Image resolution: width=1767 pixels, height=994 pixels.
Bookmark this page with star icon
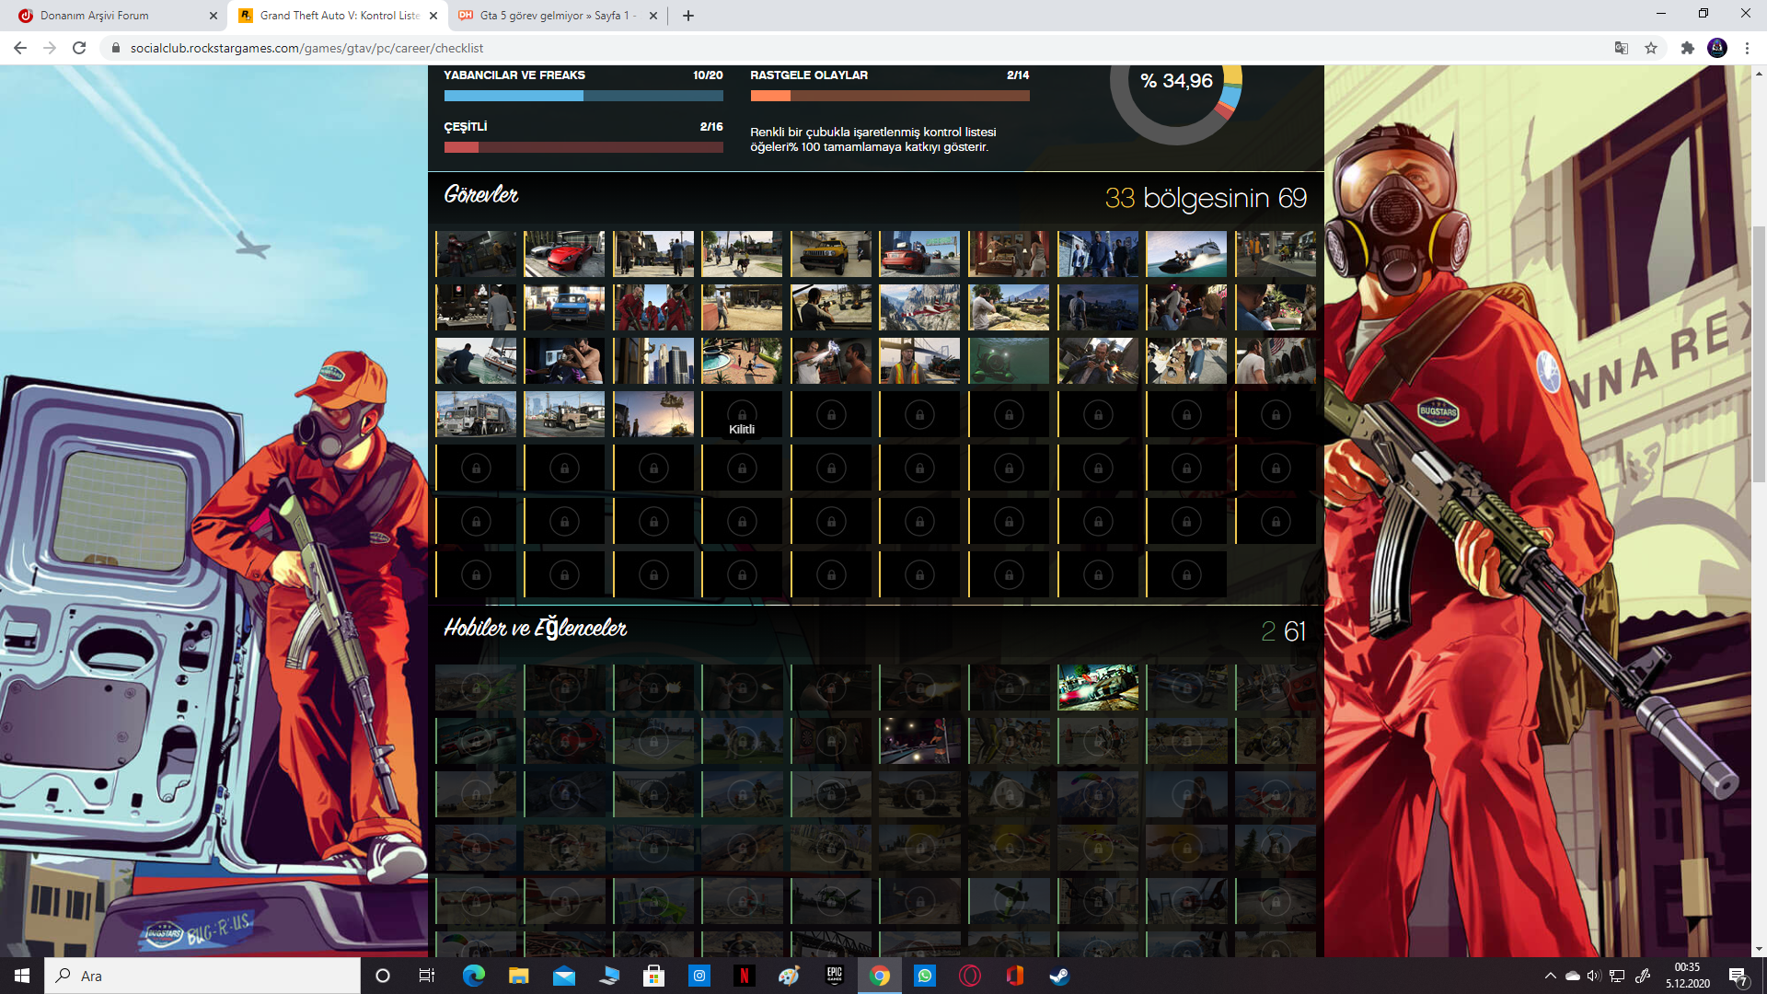click(1651, 48)
